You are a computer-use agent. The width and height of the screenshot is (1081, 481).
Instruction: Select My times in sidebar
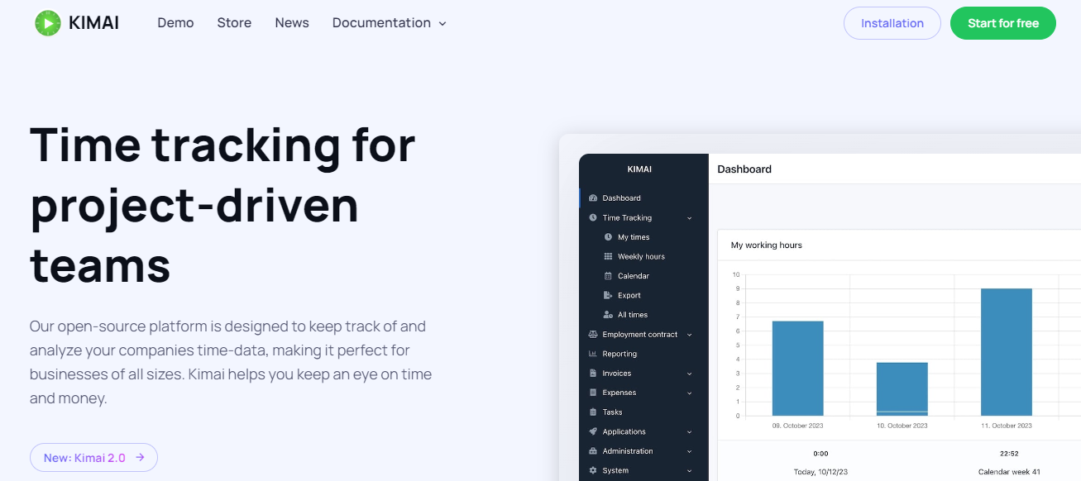634,237
